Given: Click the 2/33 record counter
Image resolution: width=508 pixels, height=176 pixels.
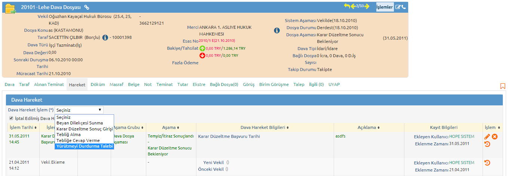Looking at the screenshot, I should tap(360, 6).
